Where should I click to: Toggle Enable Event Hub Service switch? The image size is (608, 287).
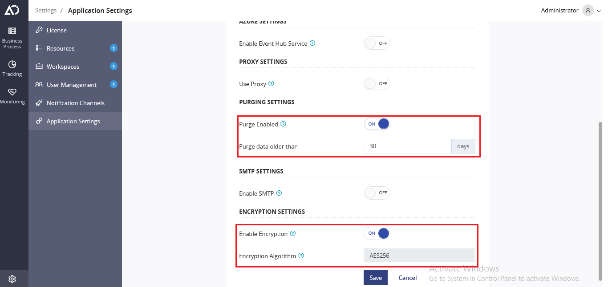coord(377,43)
